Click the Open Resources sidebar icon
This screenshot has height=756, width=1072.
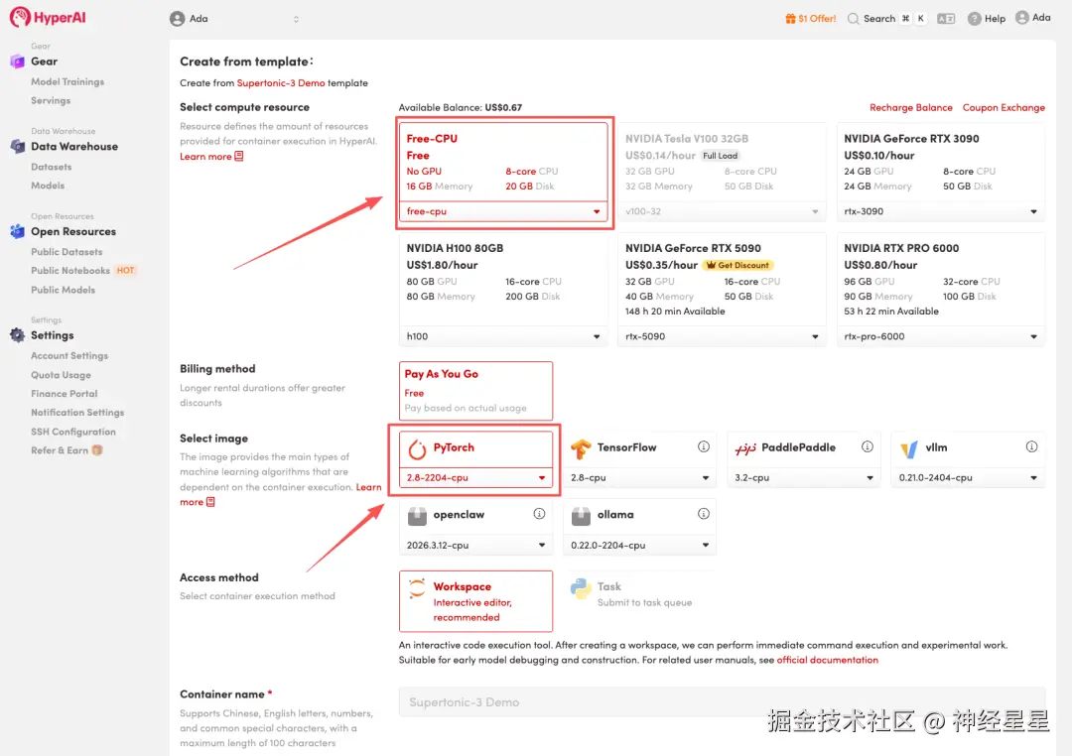click(x=17, y=231)
